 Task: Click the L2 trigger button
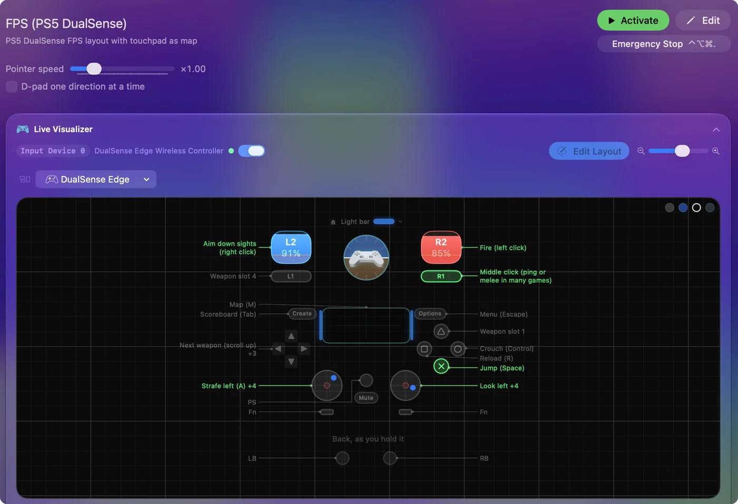click(x=291, y=247)
